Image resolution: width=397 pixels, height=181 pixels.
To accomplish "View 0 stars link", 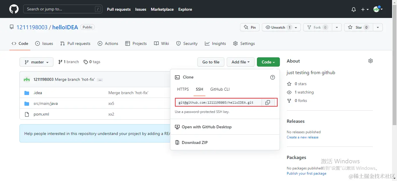I will point(297,84).
